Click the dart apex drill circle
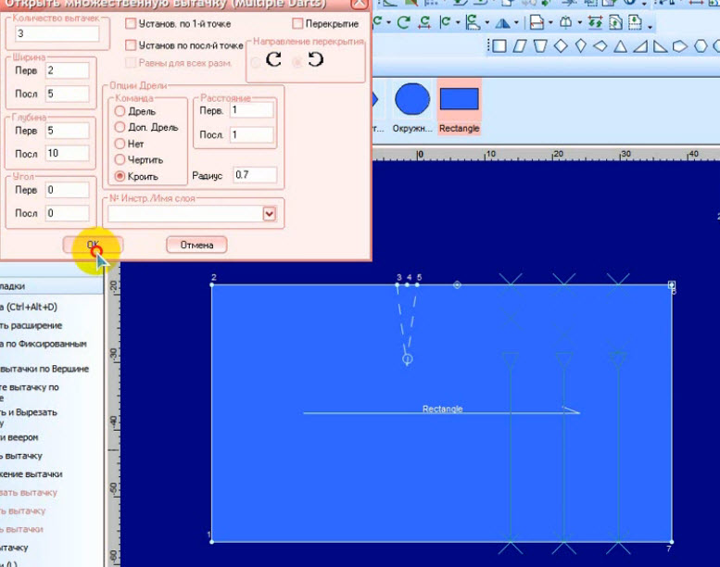The image size is (720, 567). click(408, 359)
